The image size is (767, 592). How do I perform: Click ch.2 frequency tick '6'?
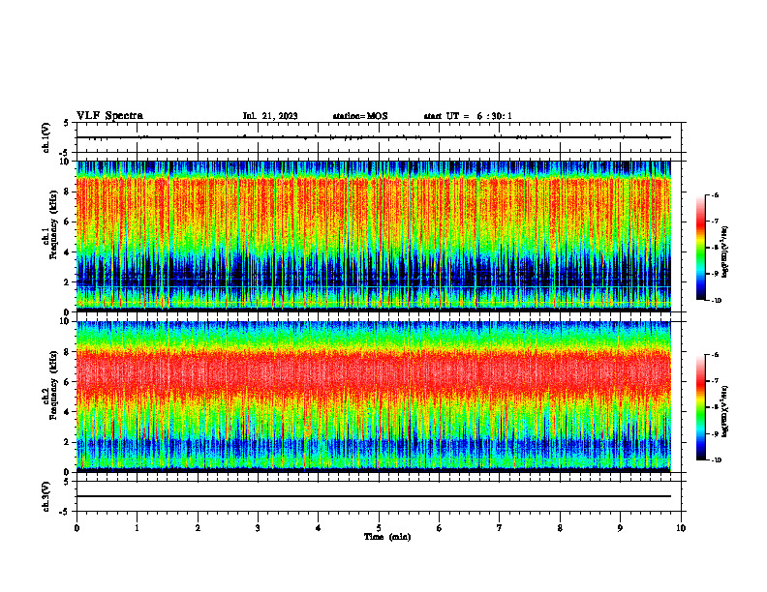click(x=67, y=381)
